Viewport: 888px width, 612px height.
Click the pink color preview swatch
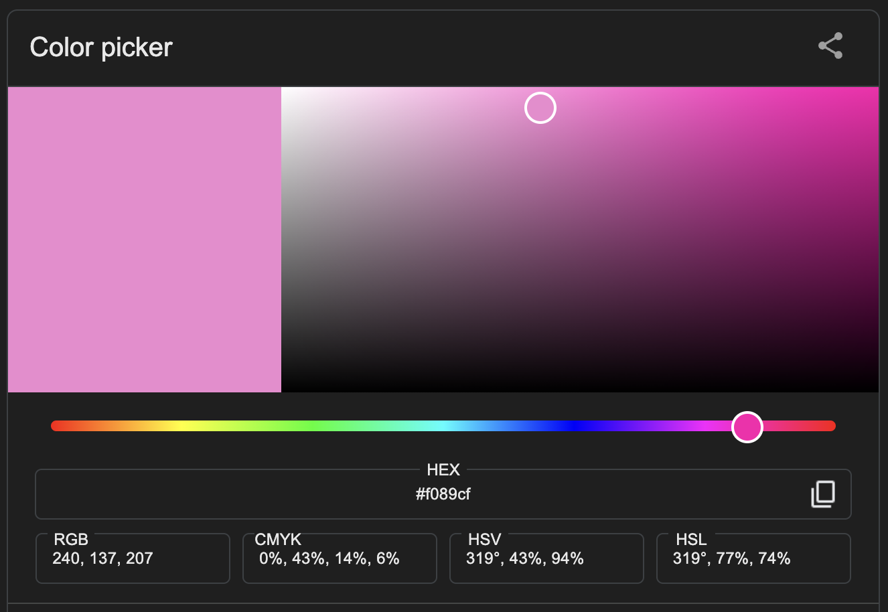click(x=145, y=239)
